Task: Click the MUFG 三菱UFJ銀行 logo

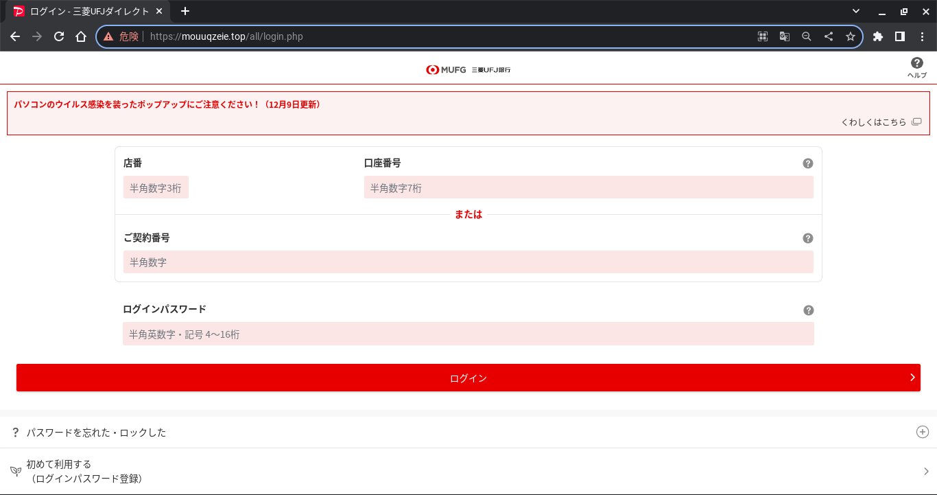Action: tap(468, 69)
